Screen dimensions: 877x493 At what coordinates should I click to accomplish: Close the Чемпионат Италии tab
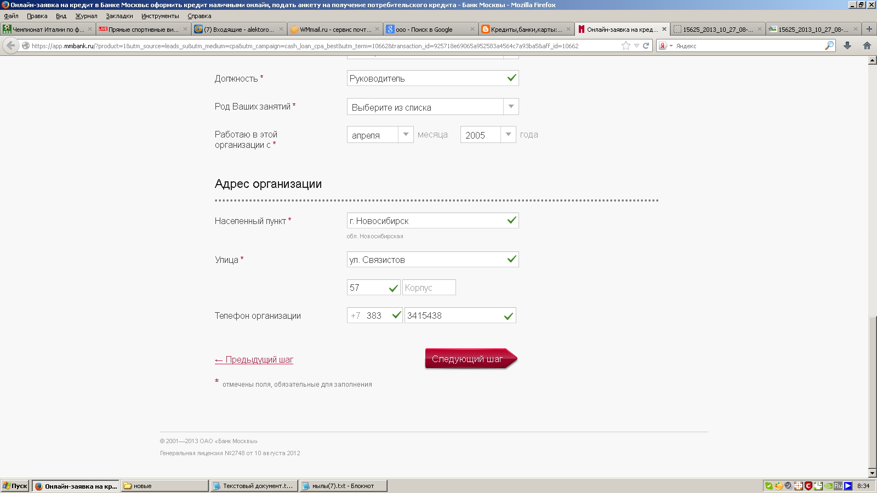90,29
